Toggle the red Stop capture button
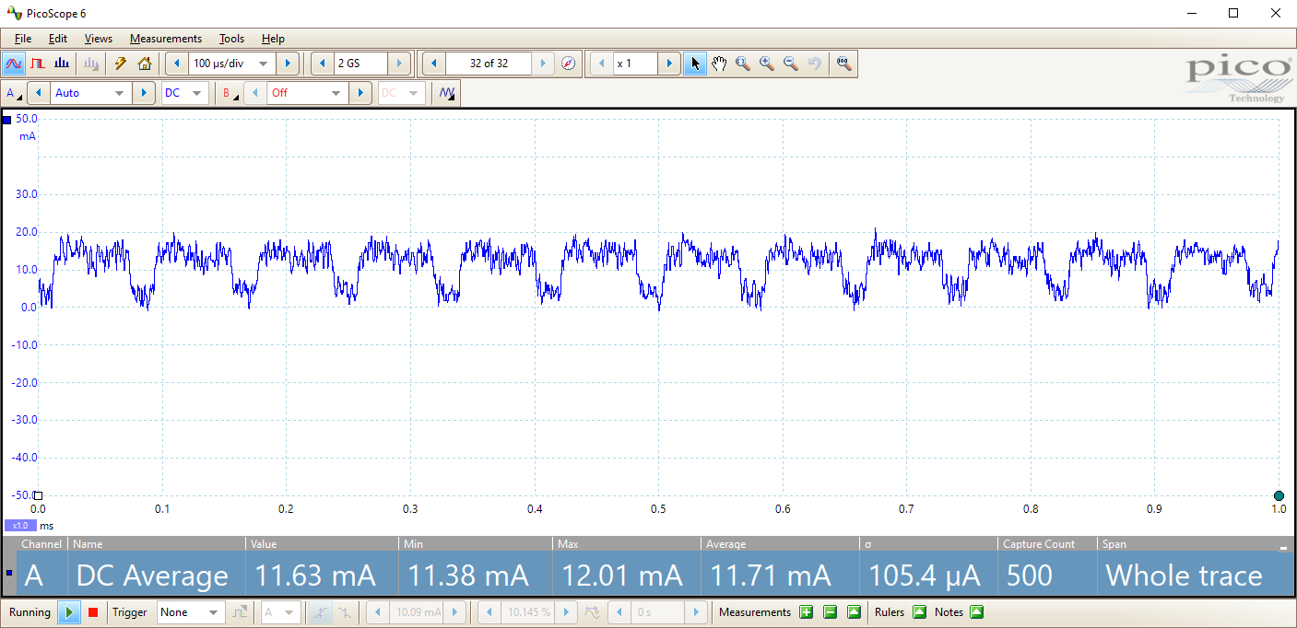Image resolution: width=1297 pixels, height=628 pixels. 93,612
